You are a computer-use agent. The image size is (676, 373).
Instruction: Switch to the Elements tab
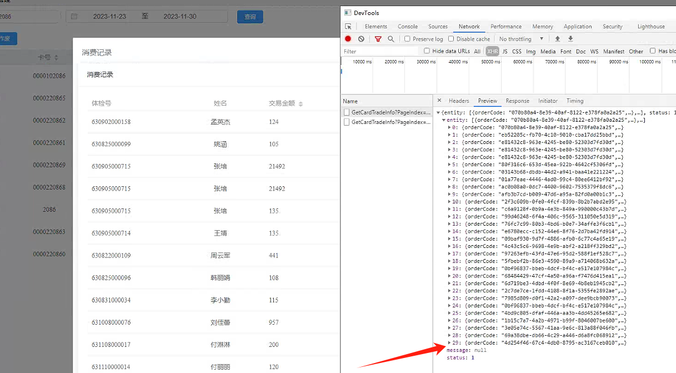click(x=376, y=26)
